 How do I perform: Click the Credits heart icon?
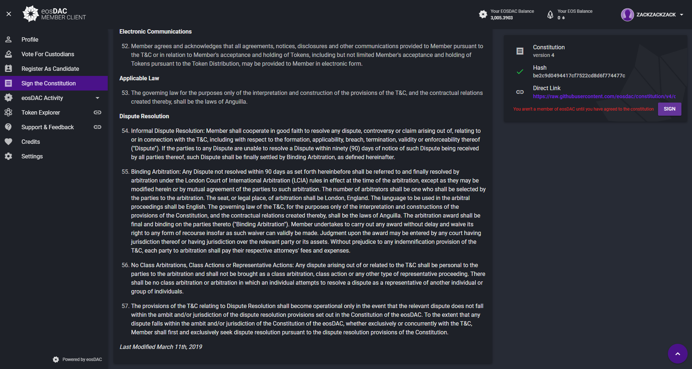(x=8, y=142)
